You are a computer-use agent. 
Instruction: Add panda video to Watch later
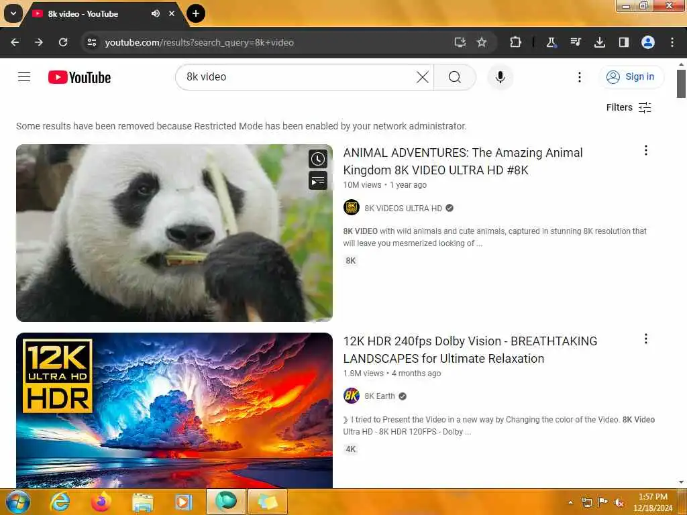(x=317, y=159)
